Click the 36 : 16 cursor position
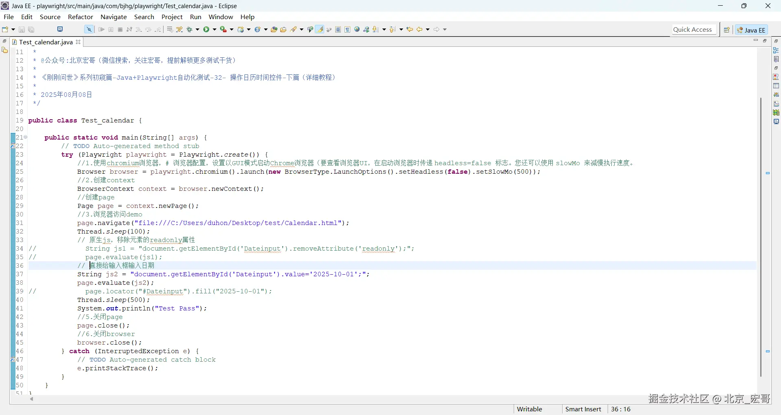This screenshot has height=415, width=781. point(621,409)
